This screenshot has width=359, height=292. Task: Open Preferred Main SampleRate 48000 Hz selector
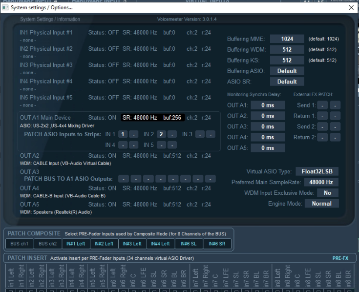coord(321,182)
